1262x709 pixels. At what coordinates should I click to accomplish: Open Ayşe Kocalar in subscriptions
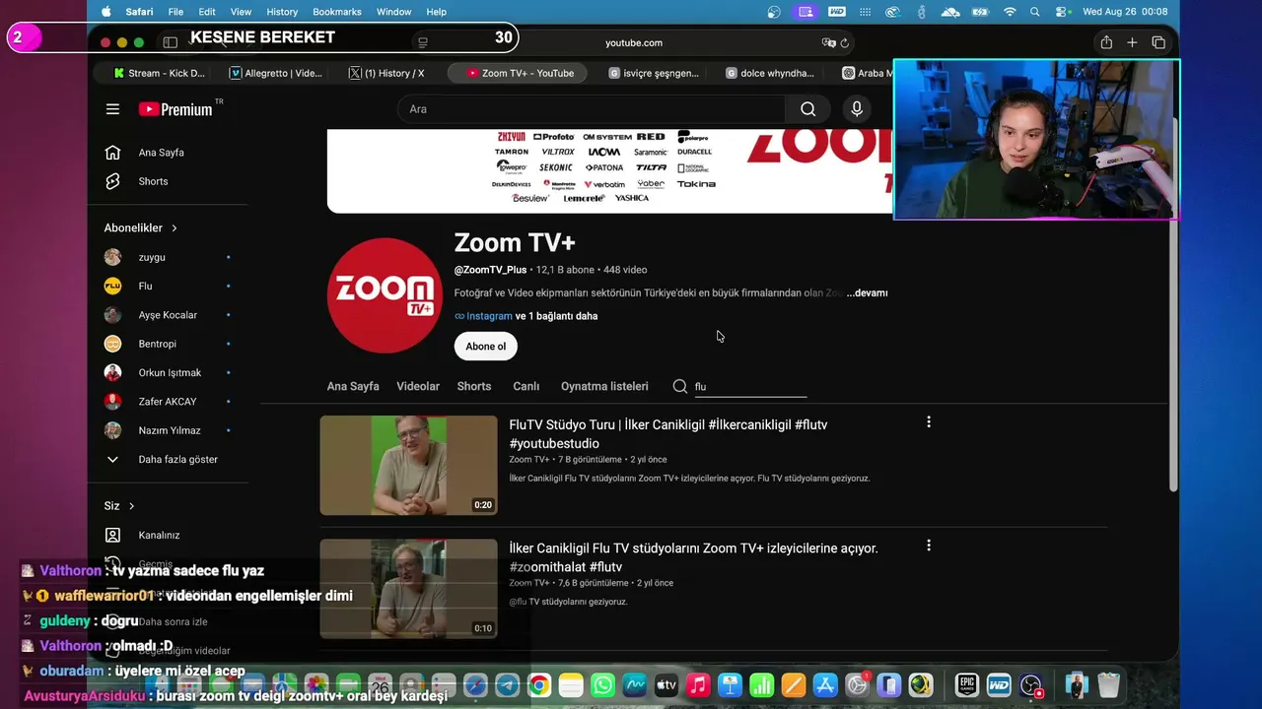tap(168, 315)
